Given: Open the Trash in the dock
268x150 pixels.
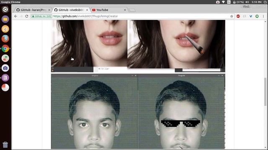Looking at the screenshot, I should (x=5, y=145).
